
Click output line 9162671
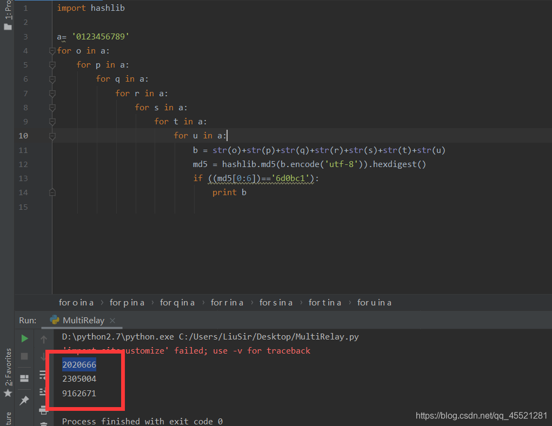coord(79,393)
